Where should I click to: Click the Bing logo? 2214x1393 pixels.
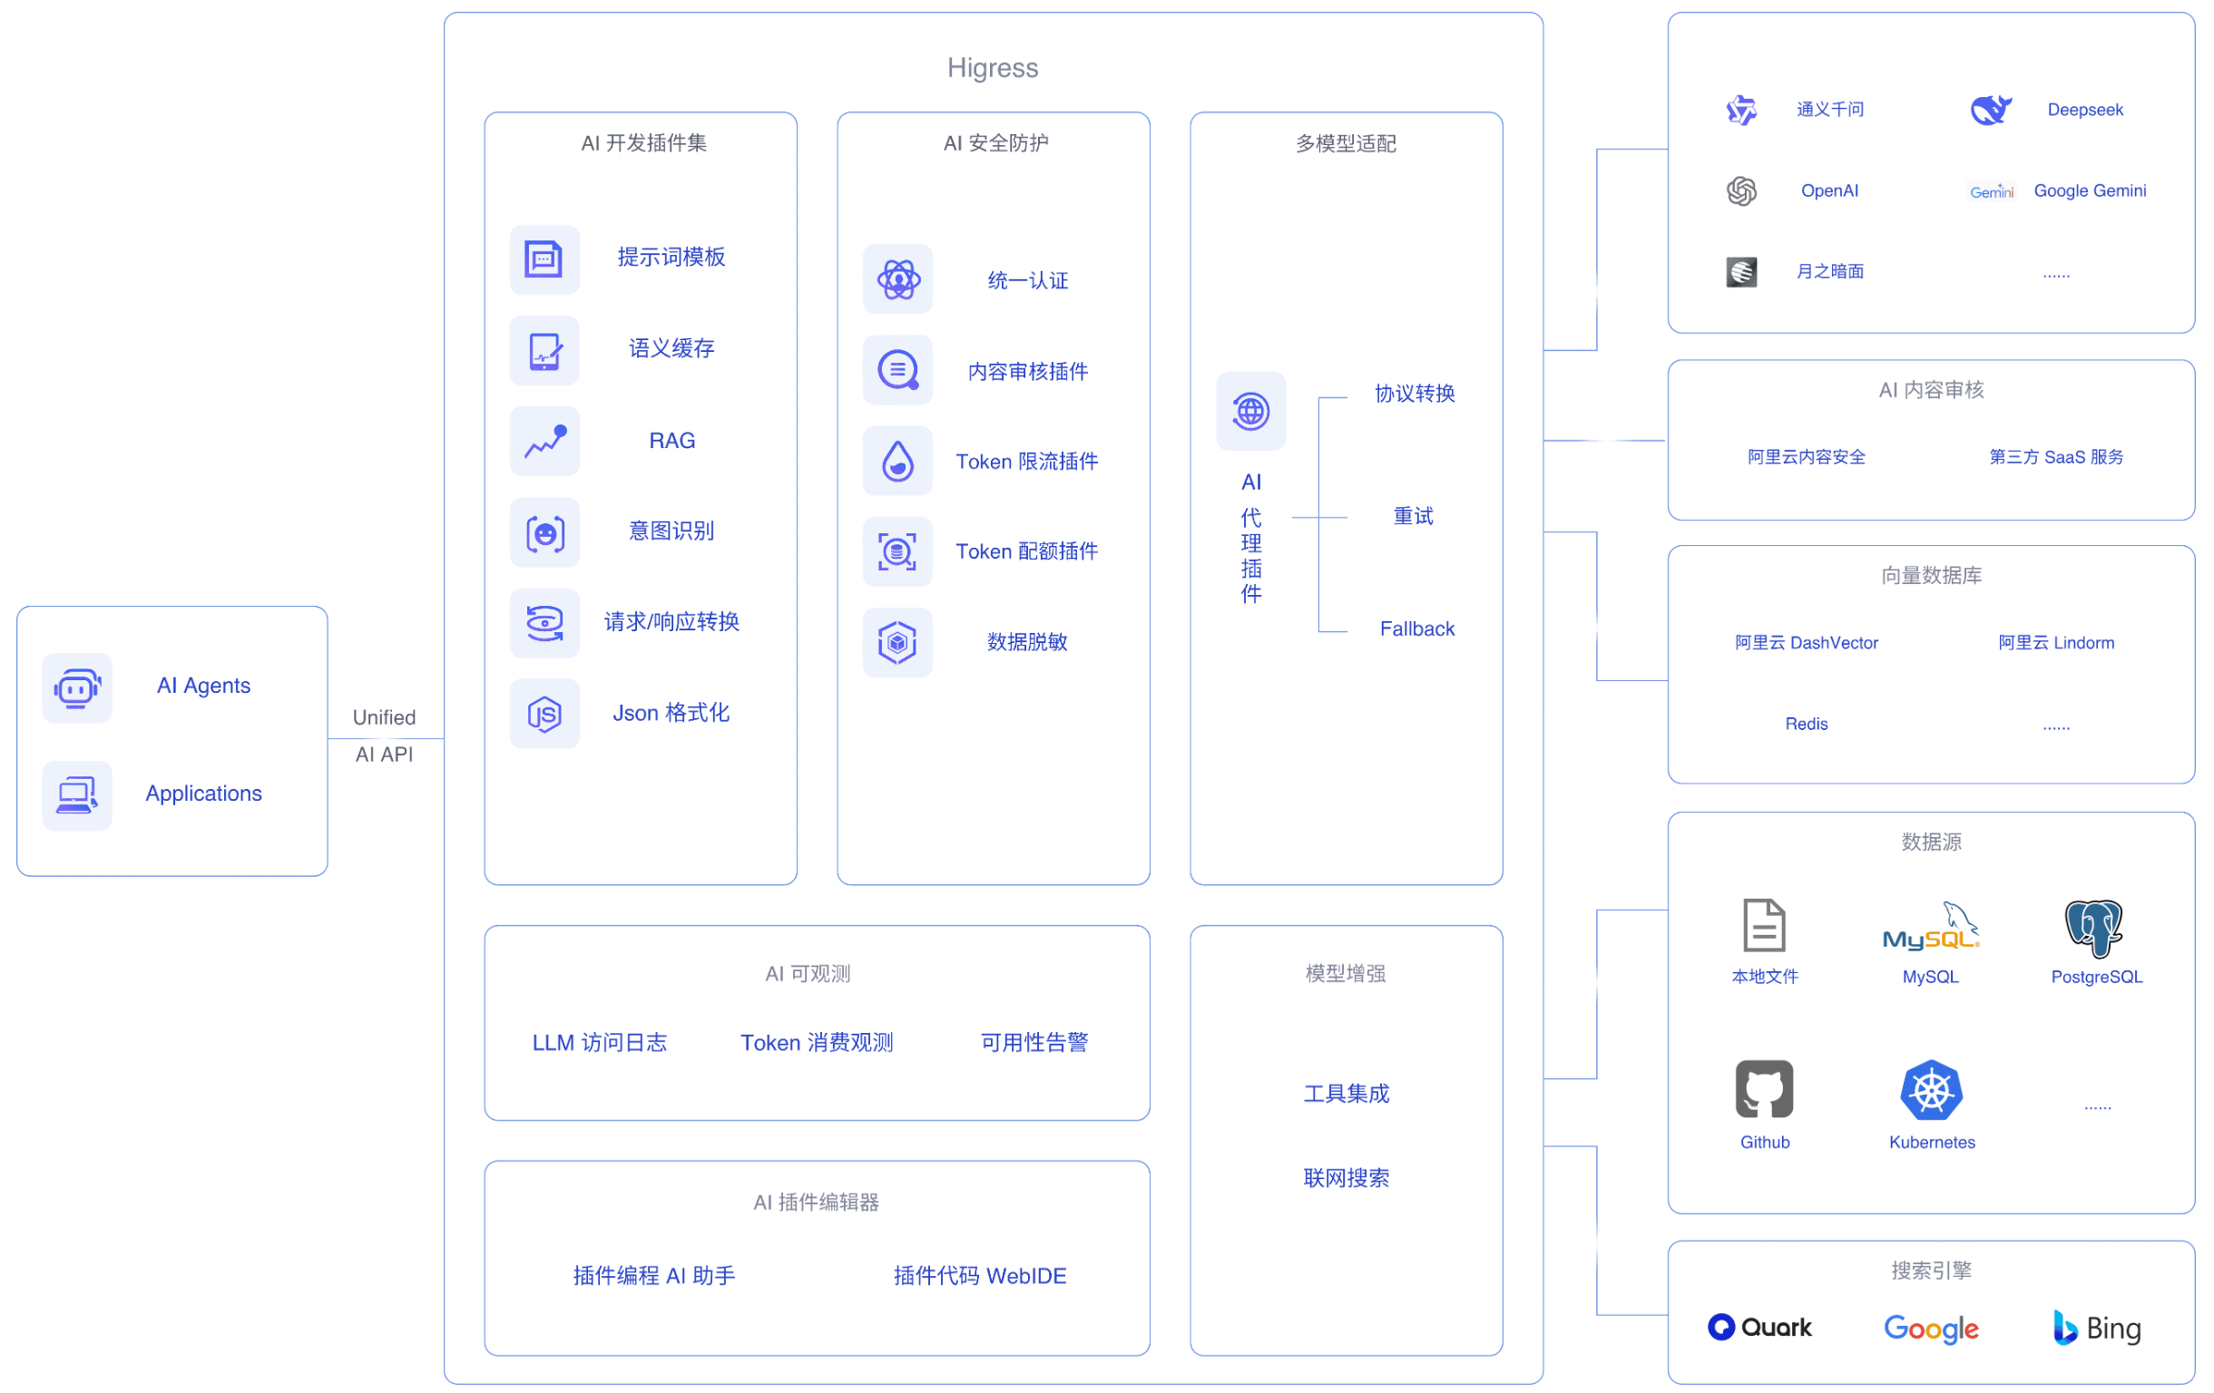click(2096, 1328)
